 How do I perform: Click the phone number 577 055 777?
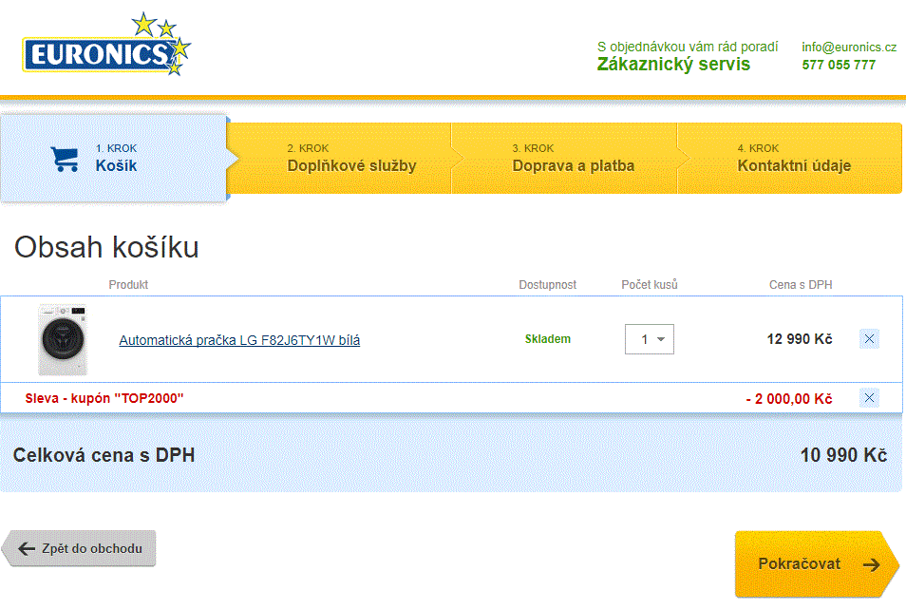tap(839, 65)
